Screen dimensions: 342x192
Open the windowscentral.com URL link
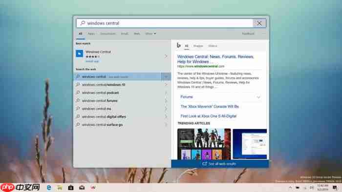pyautogui.click(x=201, y=66)
